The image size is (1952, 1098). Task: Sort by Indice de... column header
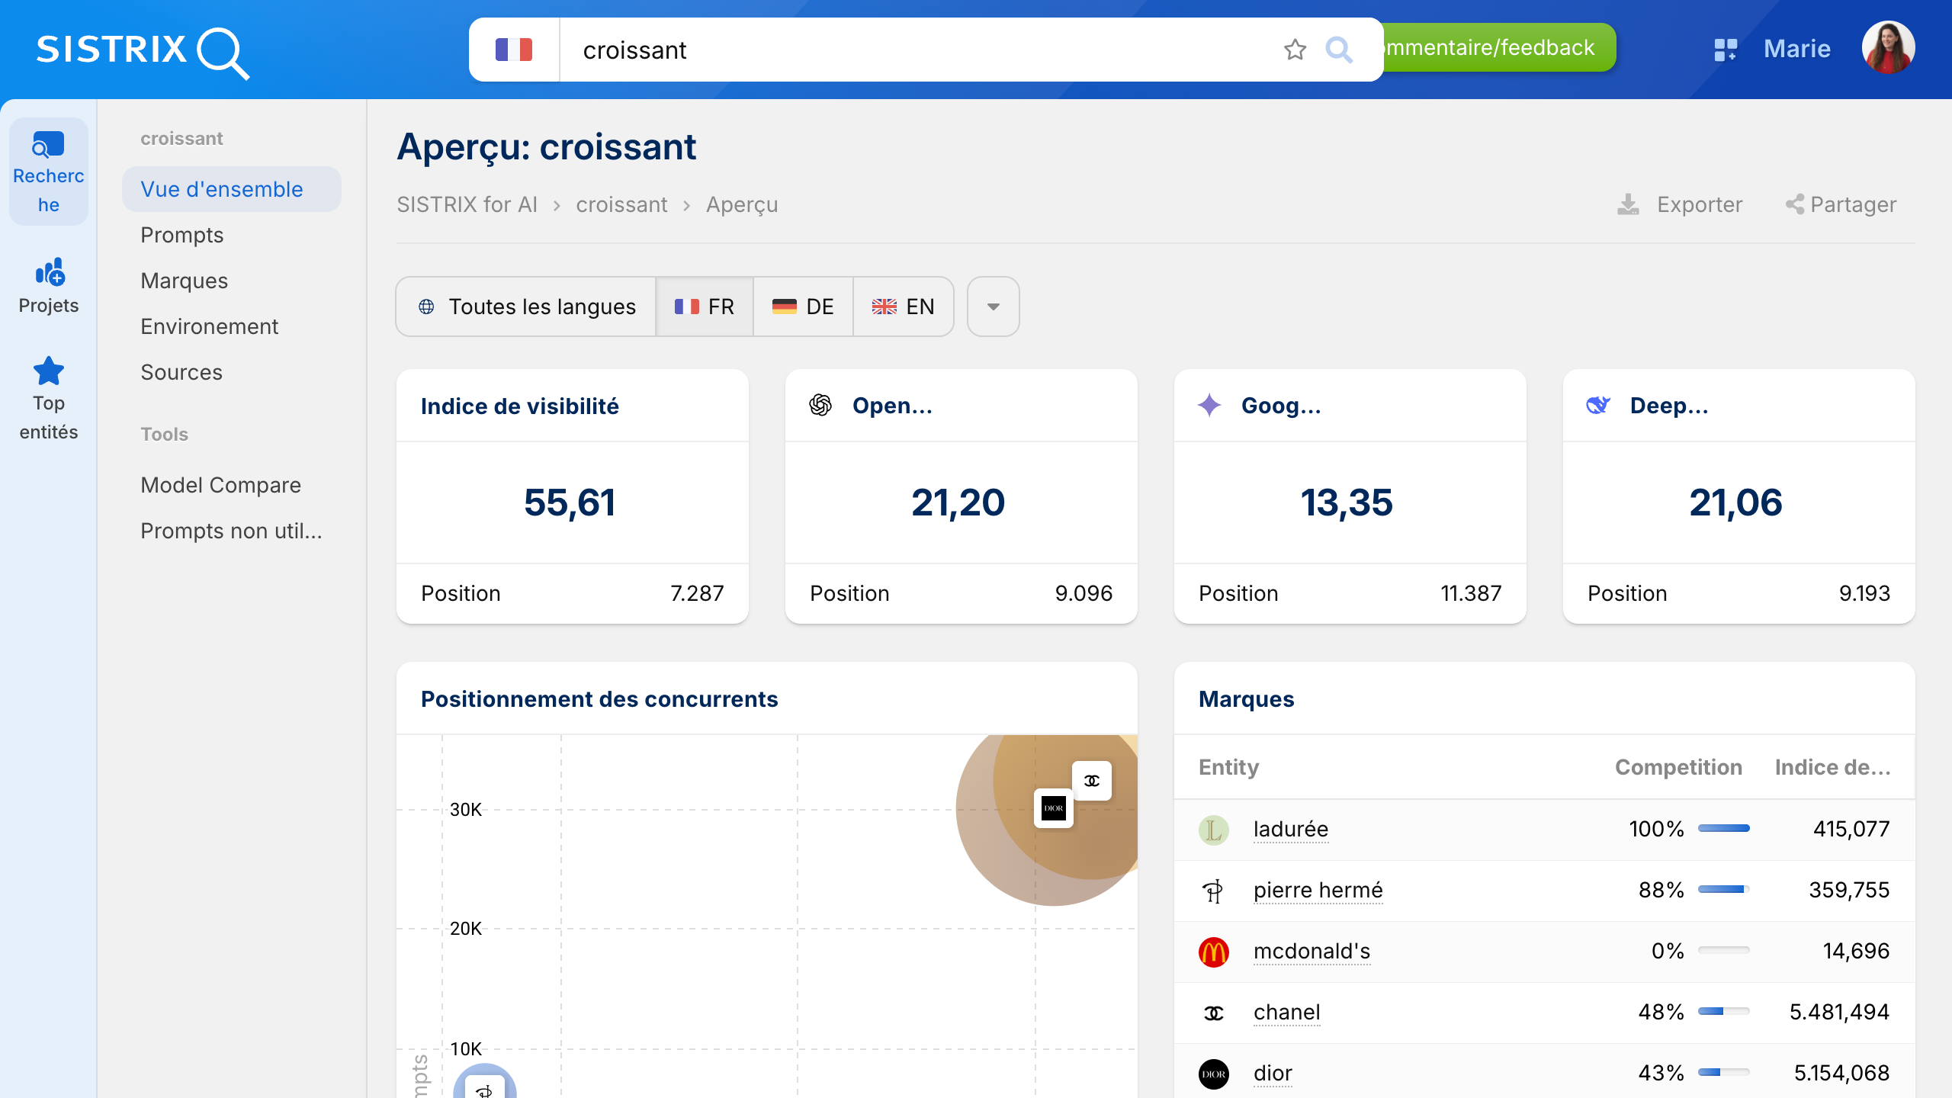(1832, 767)
